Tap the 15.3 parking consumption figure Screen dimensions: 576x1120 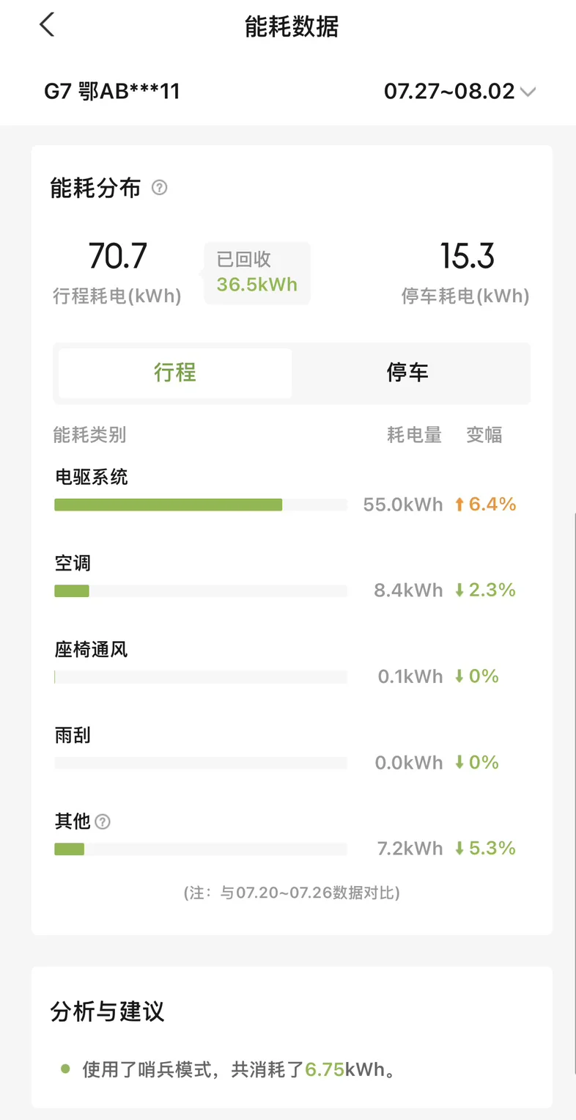click(x=467, y=256)
